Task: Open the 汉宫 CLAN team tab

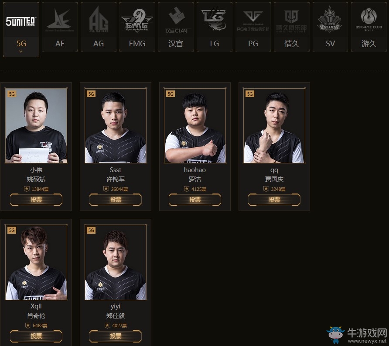Action: click(176, 27)
